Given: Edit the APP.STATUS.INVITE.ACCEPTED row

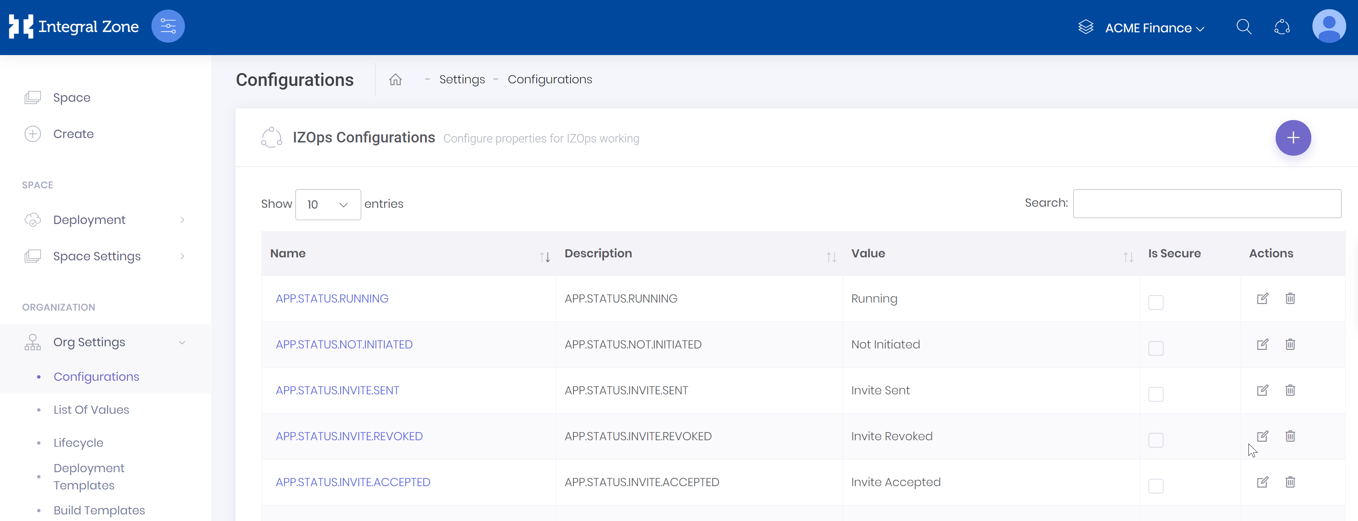Looking at the screenshot, I should pyautogui.click(x=1262, y=482).
